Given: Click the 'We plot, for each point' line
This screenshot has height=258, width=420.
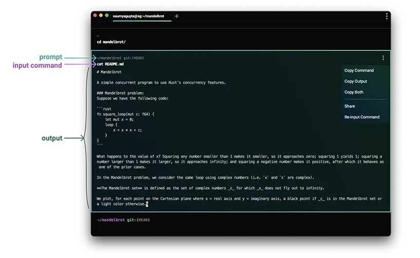Looking at the screenshot, I should pos(239,201).
